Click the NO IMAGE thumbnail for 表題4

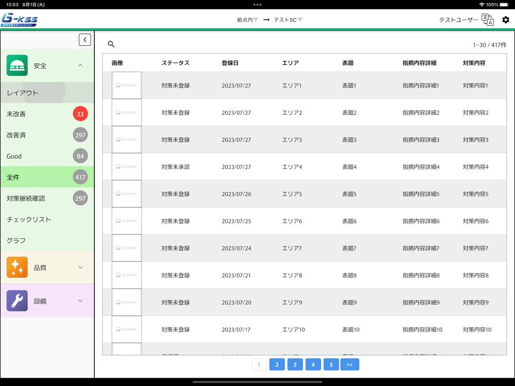tap(127, 167)
